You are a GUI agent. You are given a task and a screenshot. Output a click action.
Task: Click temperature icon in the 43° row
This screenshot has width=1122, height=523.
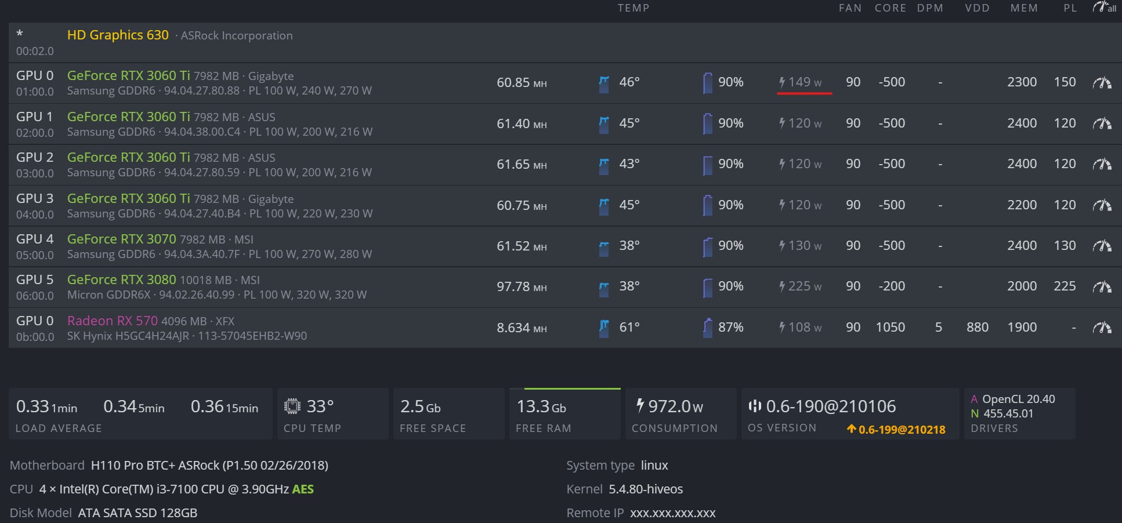point(604,165)
